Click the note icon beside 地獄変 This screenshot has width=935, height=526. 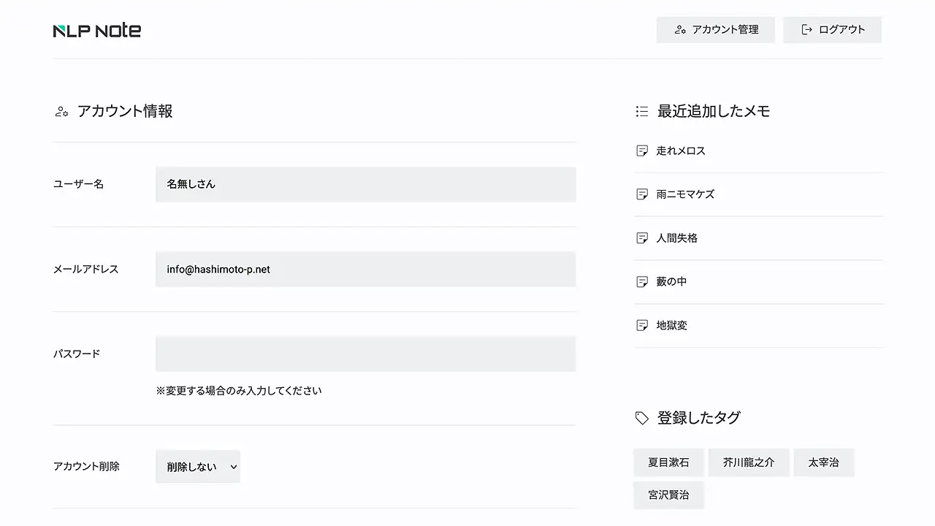click(x=642, y=325)
